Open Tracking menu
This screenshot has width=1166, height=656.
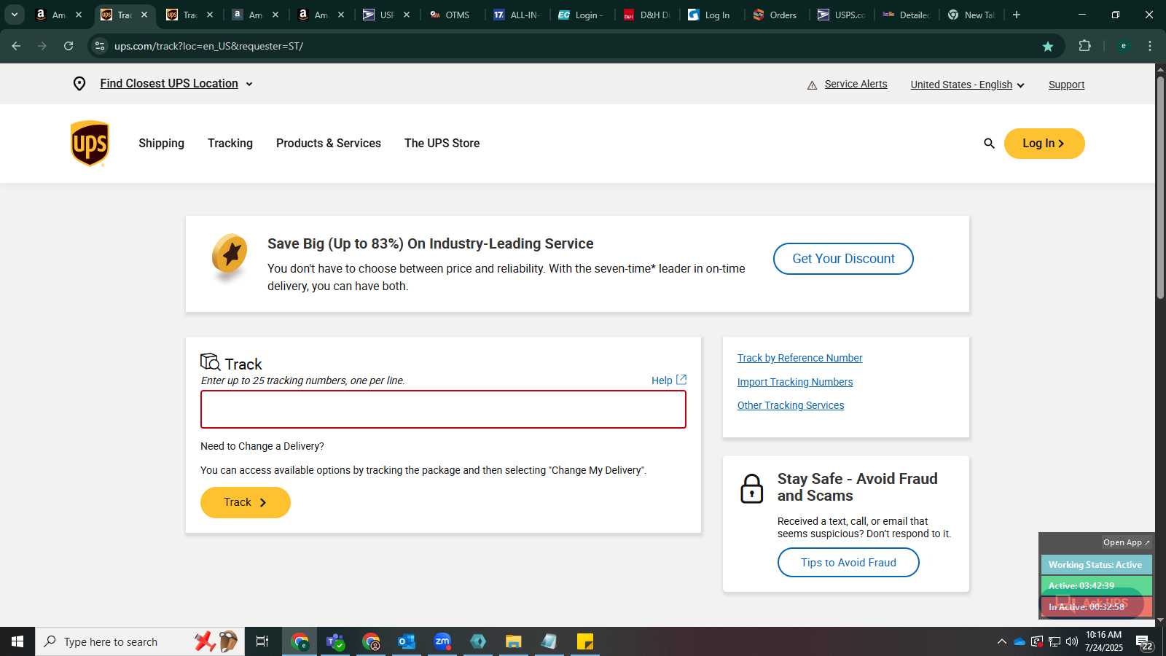tap(230, 144)
